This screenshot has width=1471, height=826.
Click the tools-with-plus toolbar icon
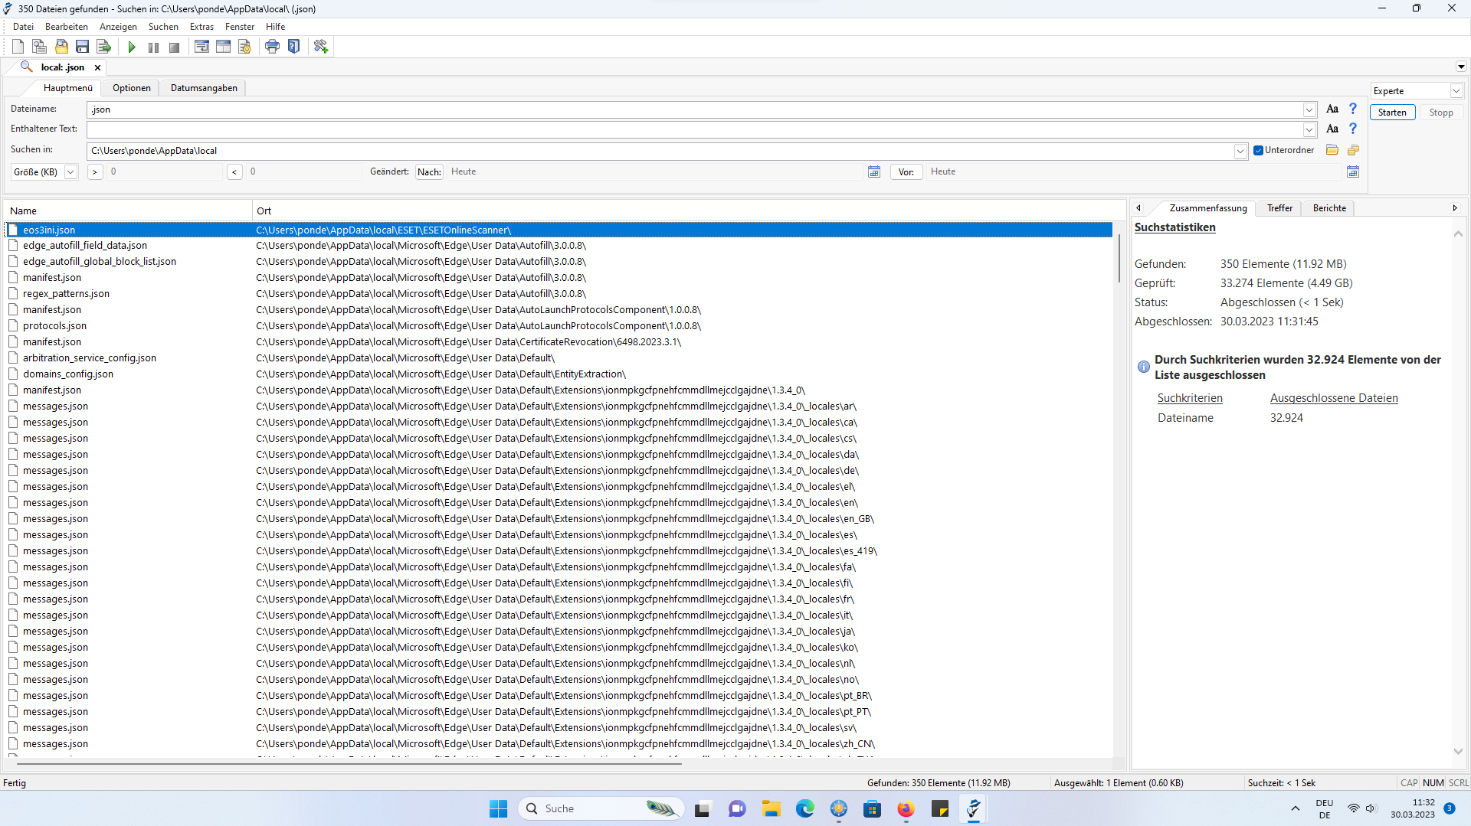[x=321, y=47]
